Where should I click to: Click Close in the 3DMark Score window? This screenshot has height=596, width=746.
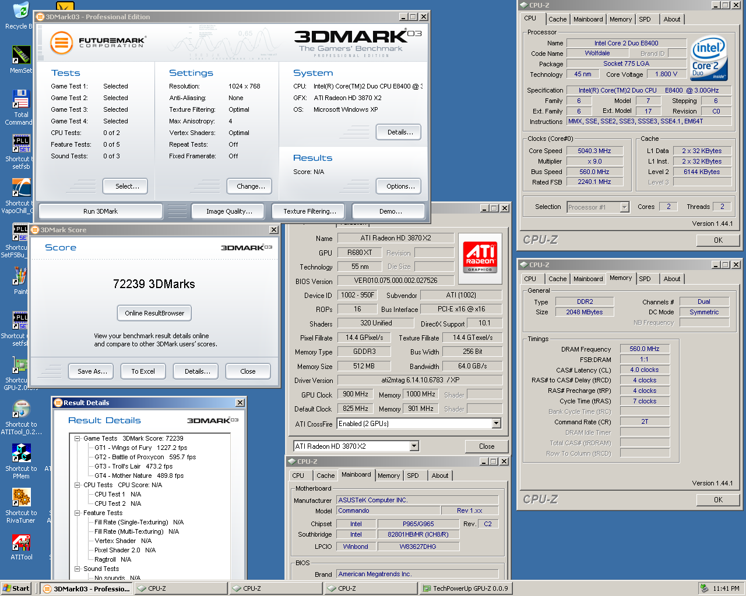tap(248, 371)
